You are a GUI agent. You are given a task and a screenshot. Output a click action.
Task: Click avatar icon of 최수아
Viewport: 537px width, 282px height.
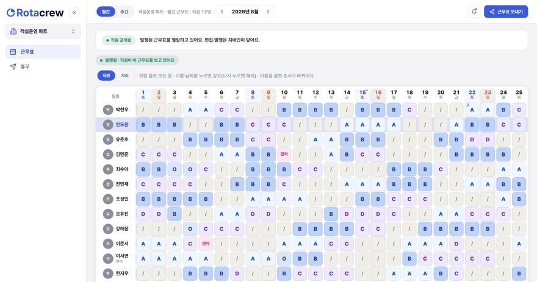(108, 169)
